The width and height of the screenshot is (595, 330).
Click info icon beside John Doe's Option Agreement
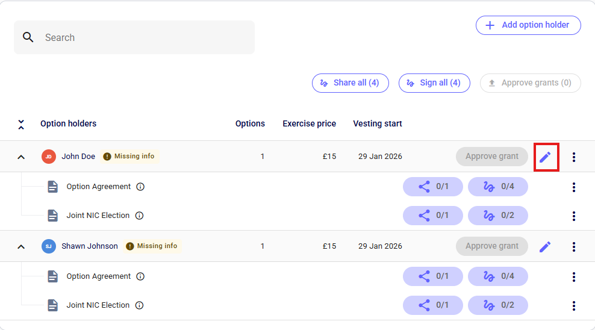click(x=140, y=187)
